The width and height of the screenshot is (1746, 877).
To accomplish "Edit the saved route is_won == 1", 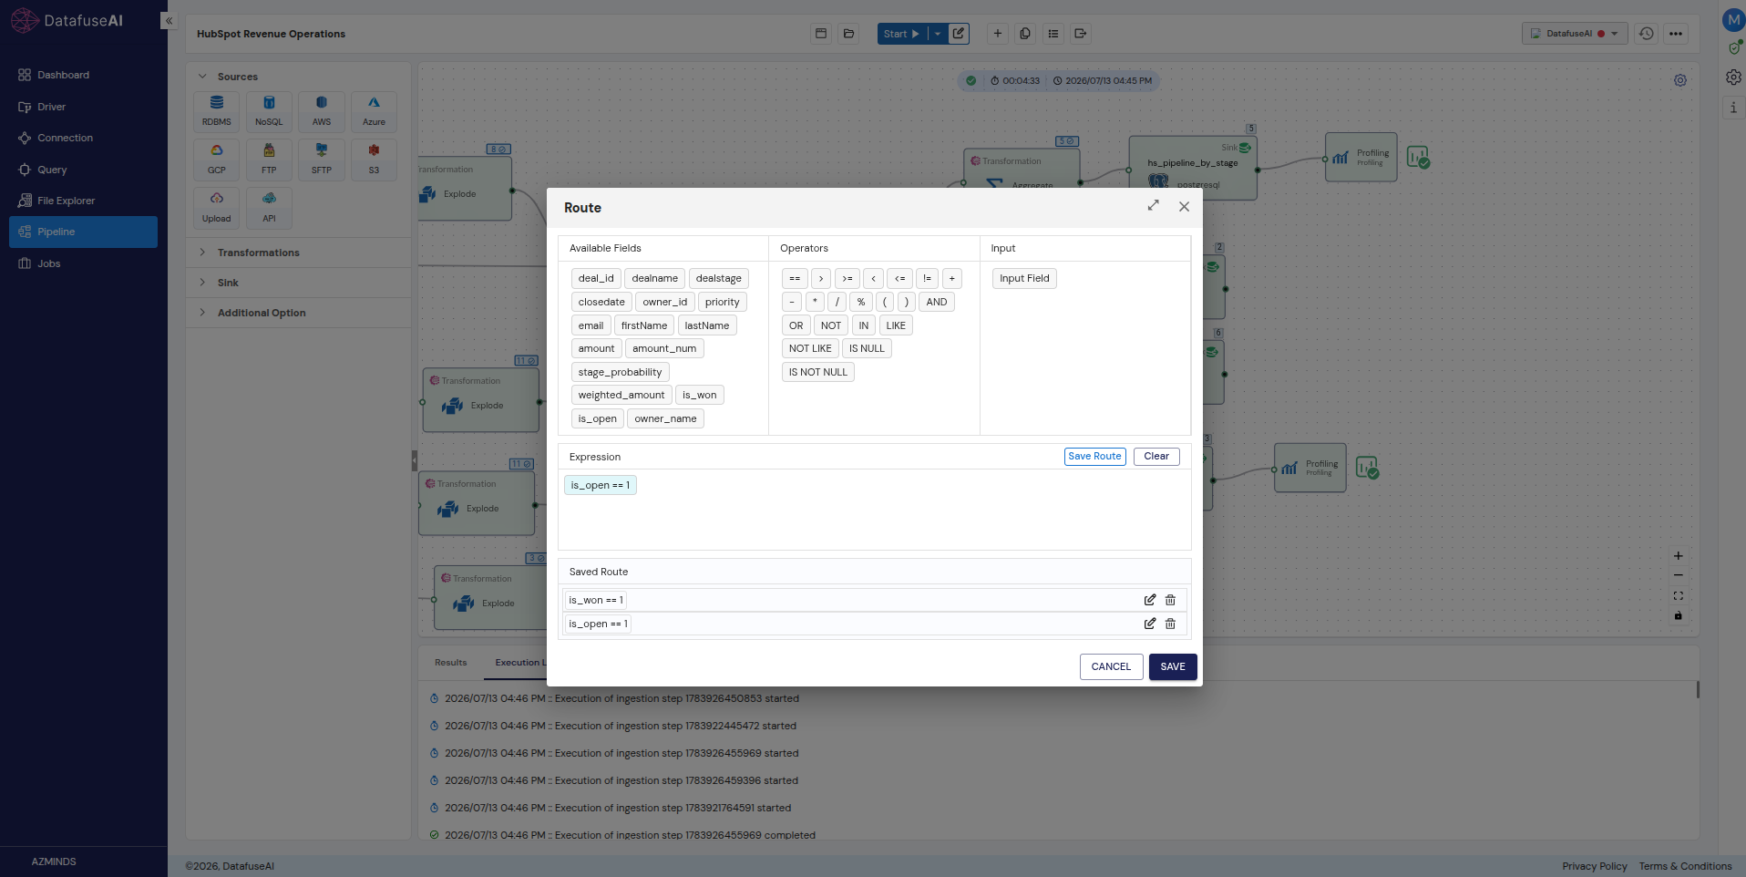I will [x=1150, y=600].
